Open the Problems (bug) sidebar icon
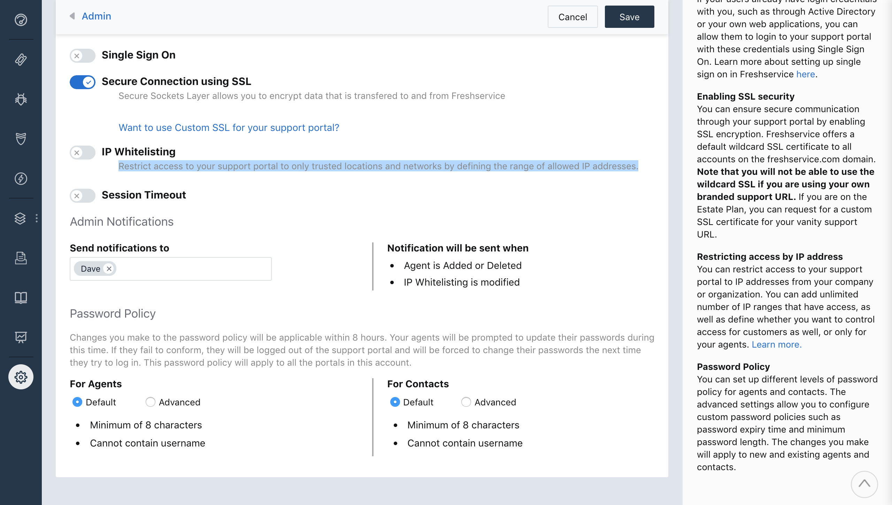This screenshot has width=892, height=505. pos(21,99)
